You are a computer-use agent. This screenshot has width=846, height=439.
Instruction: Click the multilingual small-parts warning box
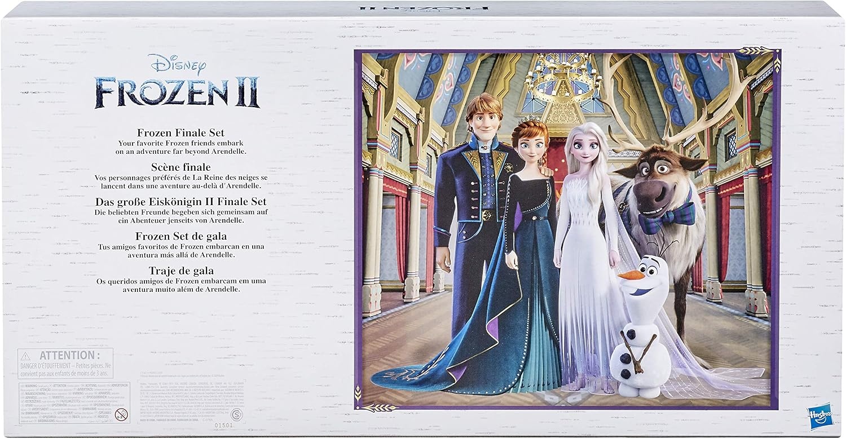[73, 403]
